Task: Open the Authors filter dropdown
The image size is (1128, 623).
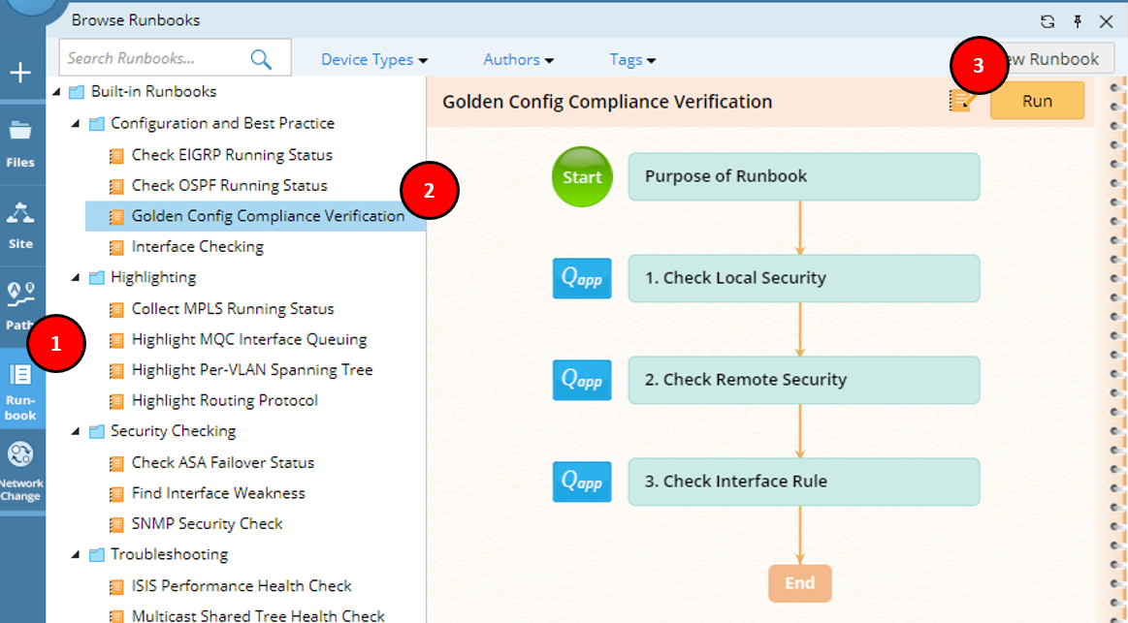Action: click(x=518, y=60)
